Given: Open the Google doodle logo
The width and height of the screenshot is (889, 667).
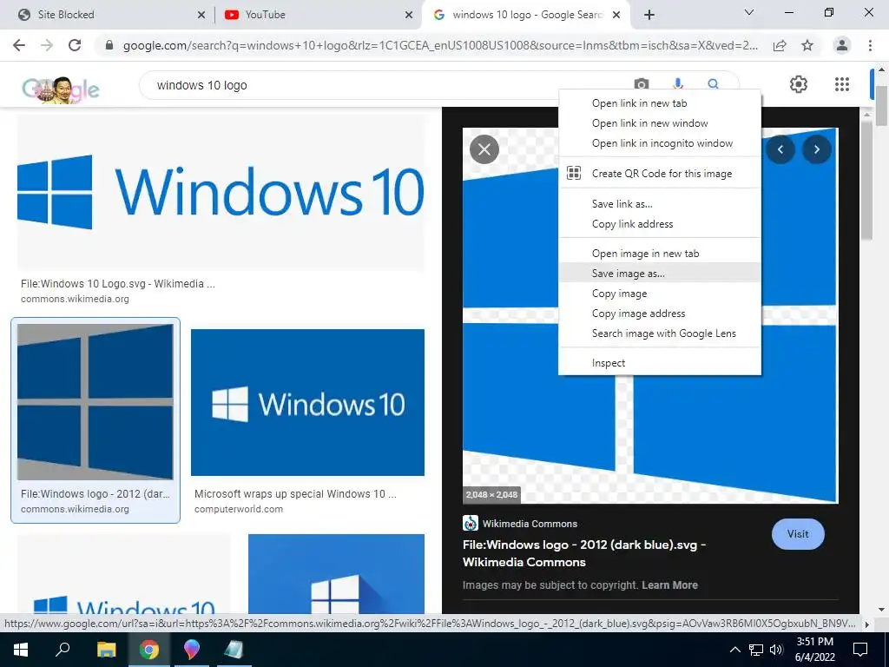Looking at the screenshot, I should click(61, 89).
